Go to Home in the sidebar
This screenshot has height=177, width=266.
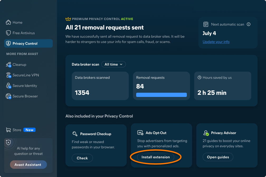point(28,22)
